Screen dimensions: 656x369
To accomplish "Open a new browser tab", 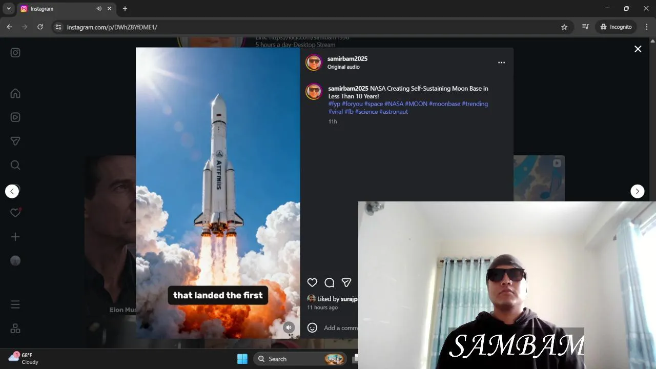I will 125,9.
